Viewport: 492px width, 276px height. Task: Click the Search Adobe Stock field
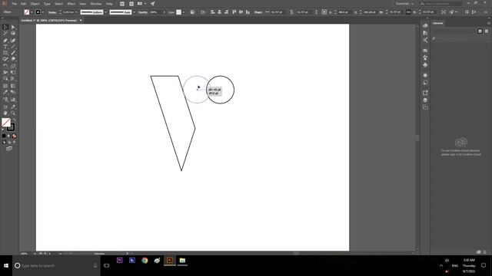pos(441,4)
